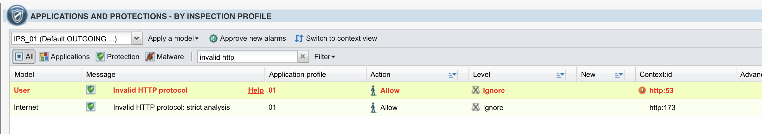Click the shield icon in Internet row

click(91, 107)
